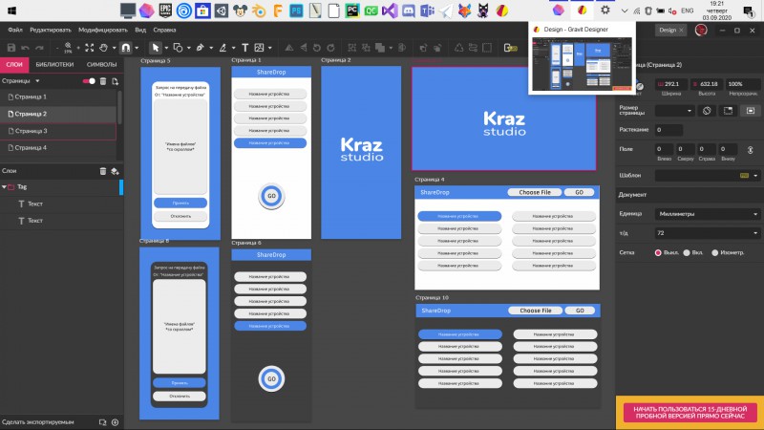This screenshot has height=430, width=764.
Task: Click the boolean combine shapes icon
Action: click(x=380, y=48)
